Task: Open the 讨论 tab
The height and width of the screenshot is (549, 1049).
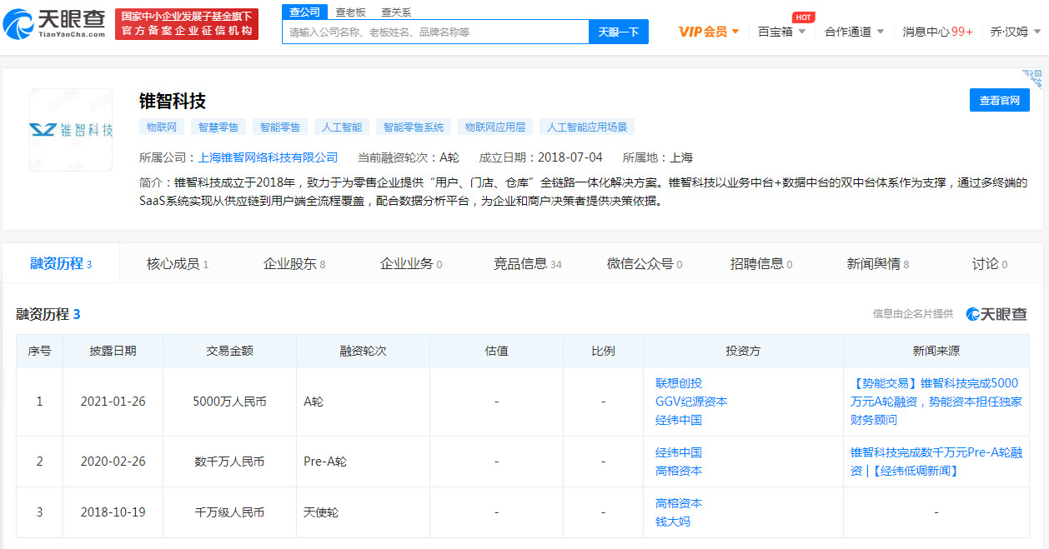Action: point(990,264)
